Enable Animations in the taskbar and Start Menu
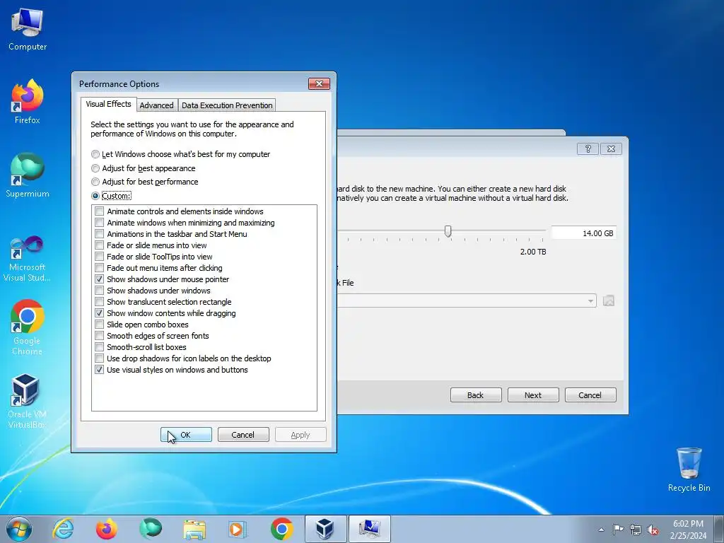Viewport: 724px width, 543px height. click(x=99, y=234)
